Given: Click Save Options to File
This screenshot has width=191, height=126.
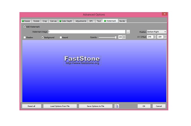Looking at the screenshot, I should point(95,106).
